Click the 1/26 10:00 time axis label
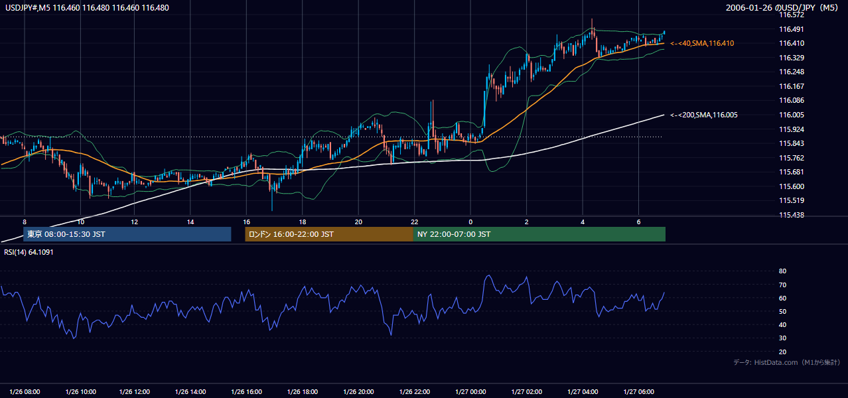The width and height of the screenshot is (848, 398). pyautogui.click(x=81, y=392)
